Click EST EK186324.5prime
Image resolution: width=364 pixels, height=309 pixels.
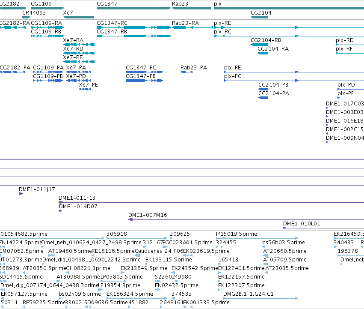[x=137, y=298]
